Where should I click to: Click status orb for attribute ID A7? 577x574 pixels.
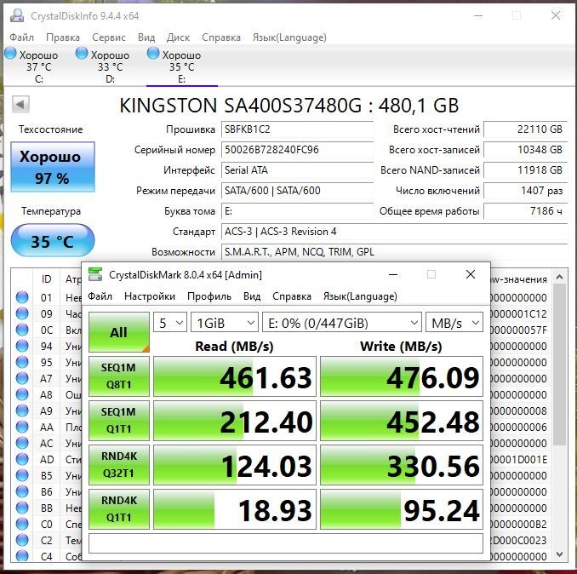[x=22, y=378]
